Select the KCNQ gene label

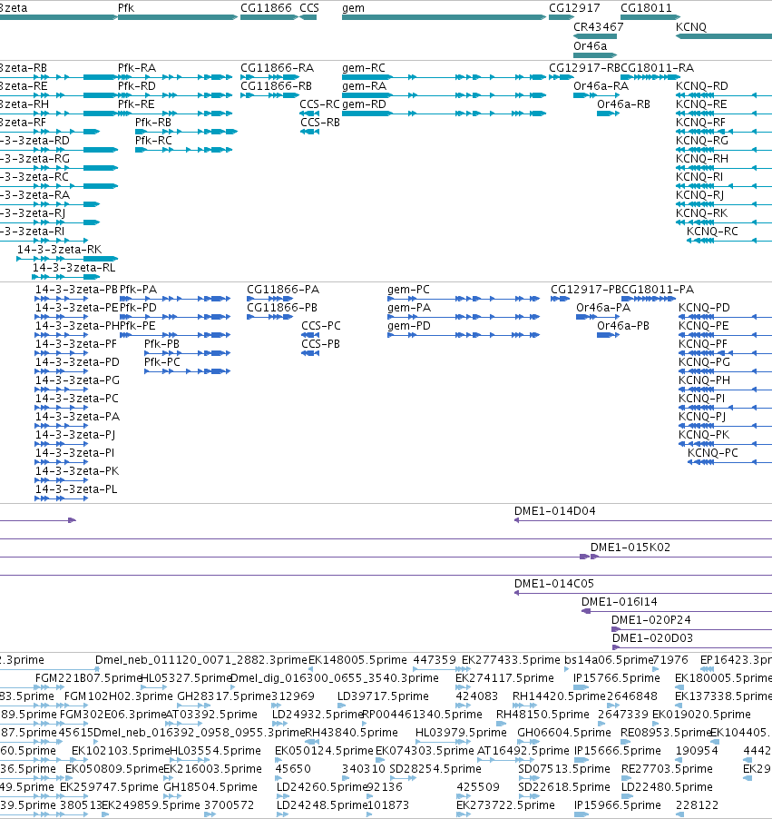tap(690, 26)
